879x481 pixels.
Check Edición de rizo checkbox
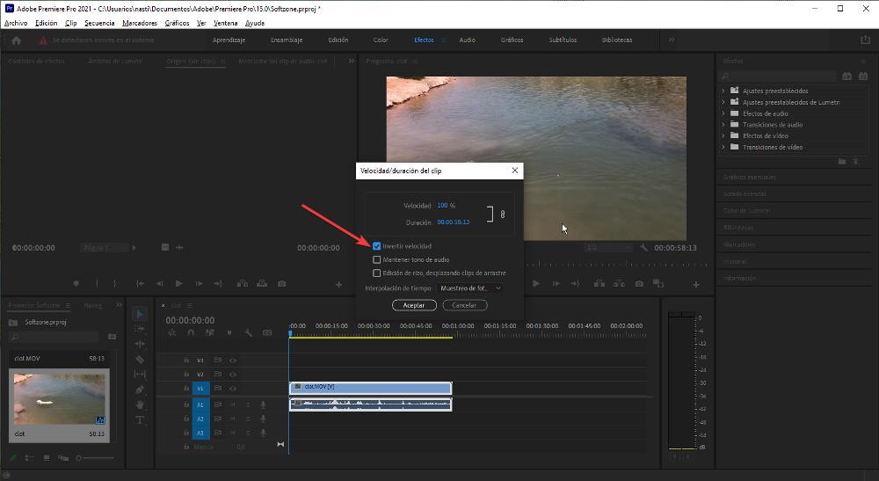tap(377, 273)
